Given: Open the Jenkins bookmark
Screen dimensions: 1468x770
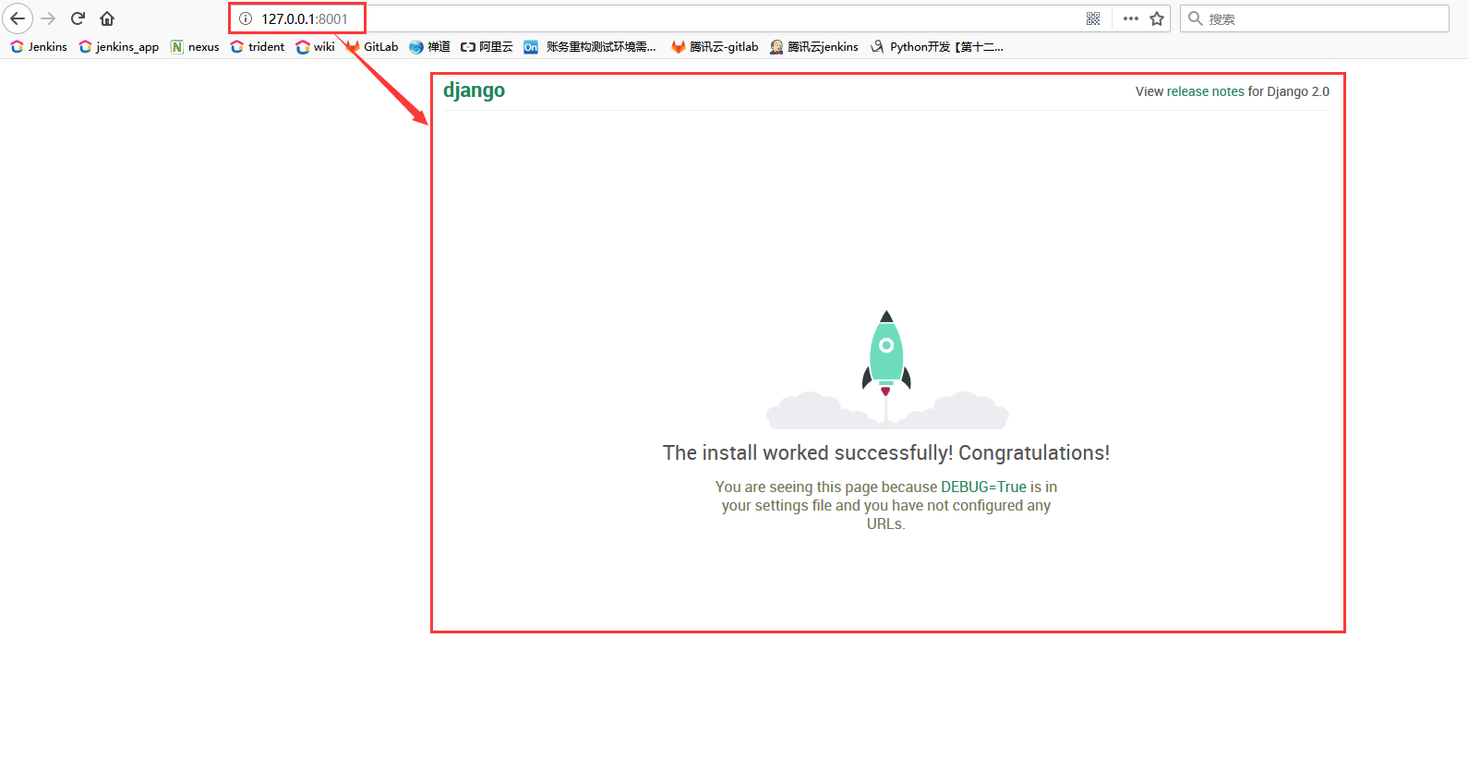Looking at the screenshot, I should (x=39, y=47).
